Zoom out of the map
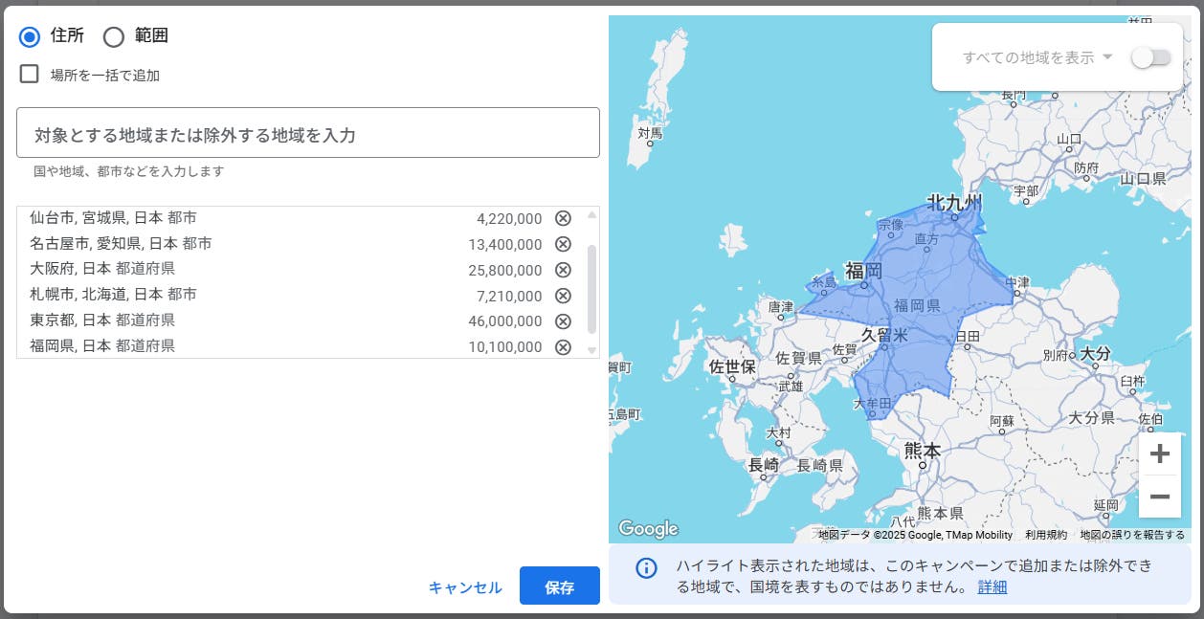Image resolution: width=1204 pixels, height=619 pixels. tap(1159, 497)
